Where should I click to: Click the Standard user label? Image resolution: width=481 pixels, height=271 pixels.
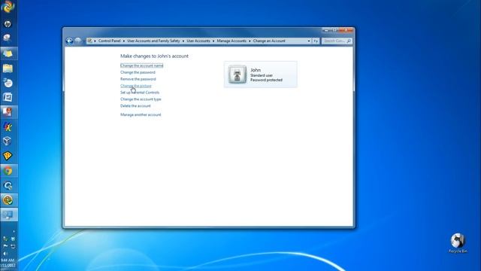(262, 75)
